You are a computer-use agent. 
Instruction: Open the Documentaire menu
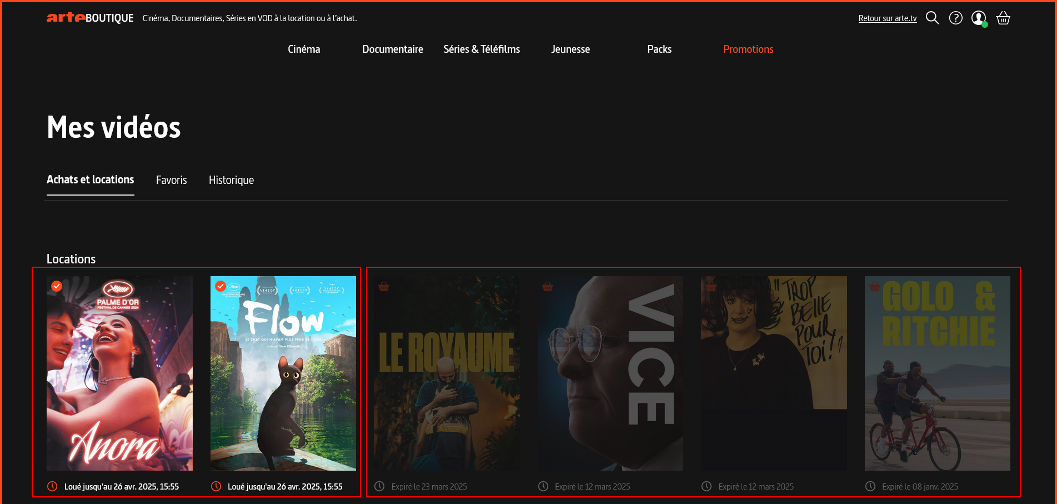[x=393, y=49]
